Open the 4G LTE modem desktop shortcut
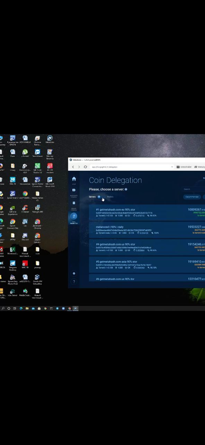 tap(50, 168)
